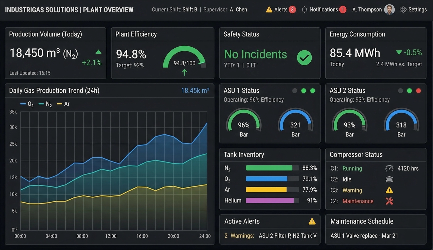Click A. Thompson's profile avatar
Viewport: 433px width, 250px height.
coord(389,9)
